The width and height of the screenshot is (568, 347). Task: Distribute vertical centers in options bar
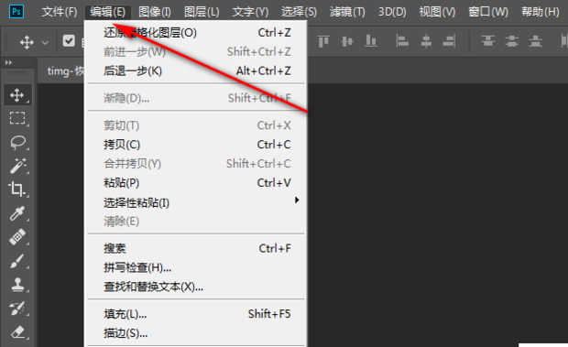[x=512, y=41]
